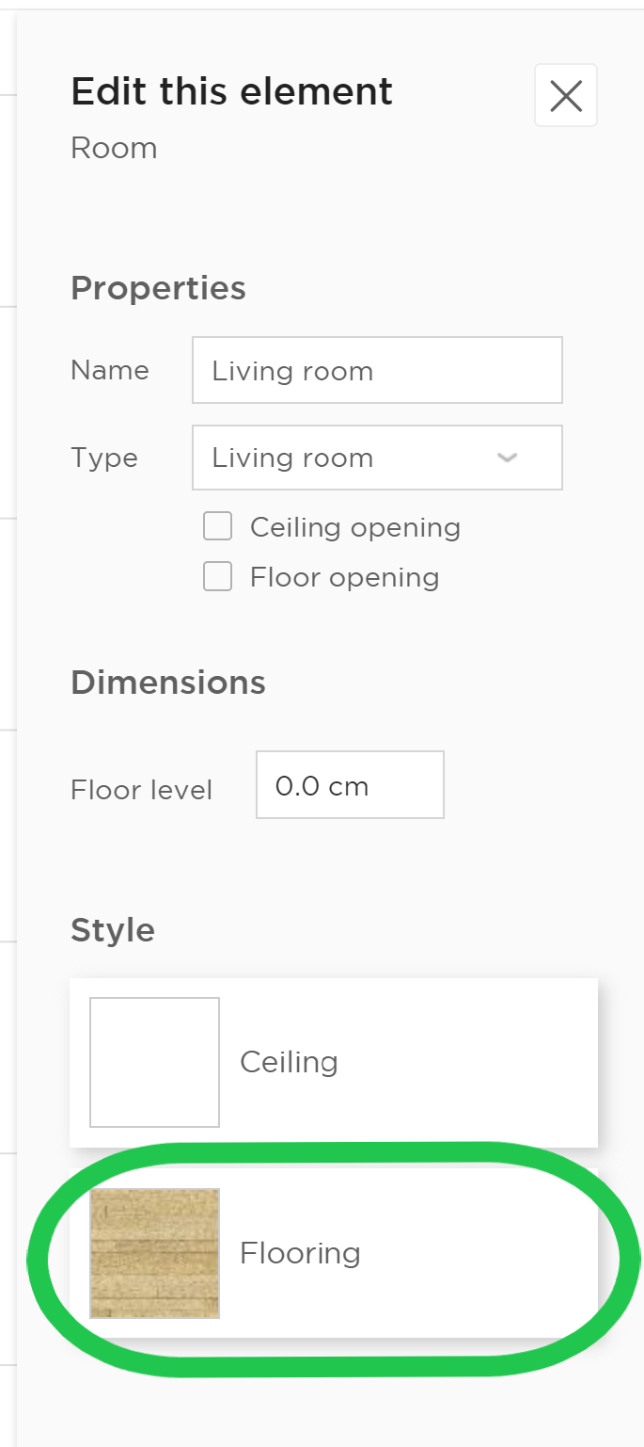The image size is (644, 1447).
Task: Enable the Ceiling opening checkbox
Action: point(217,526)
